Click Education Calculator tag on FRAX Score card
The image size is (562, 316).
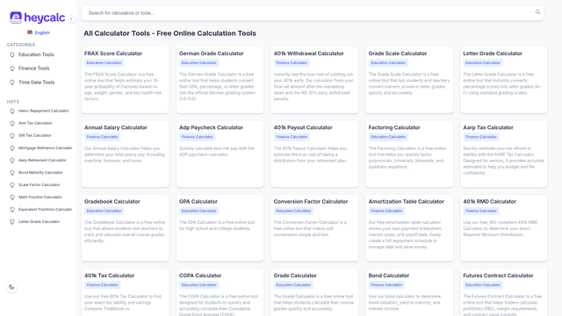(104, 62)
